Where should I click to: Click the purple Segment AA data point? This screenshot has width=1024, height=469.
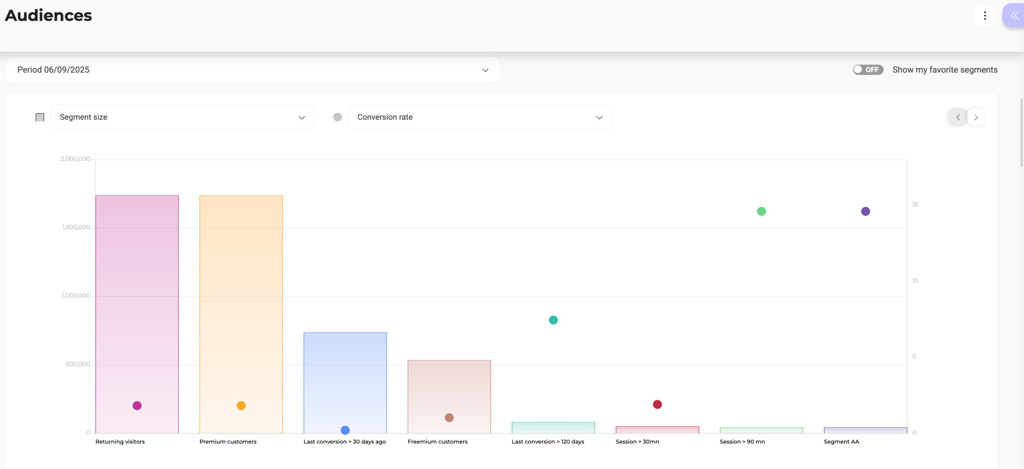click(865, 211)
